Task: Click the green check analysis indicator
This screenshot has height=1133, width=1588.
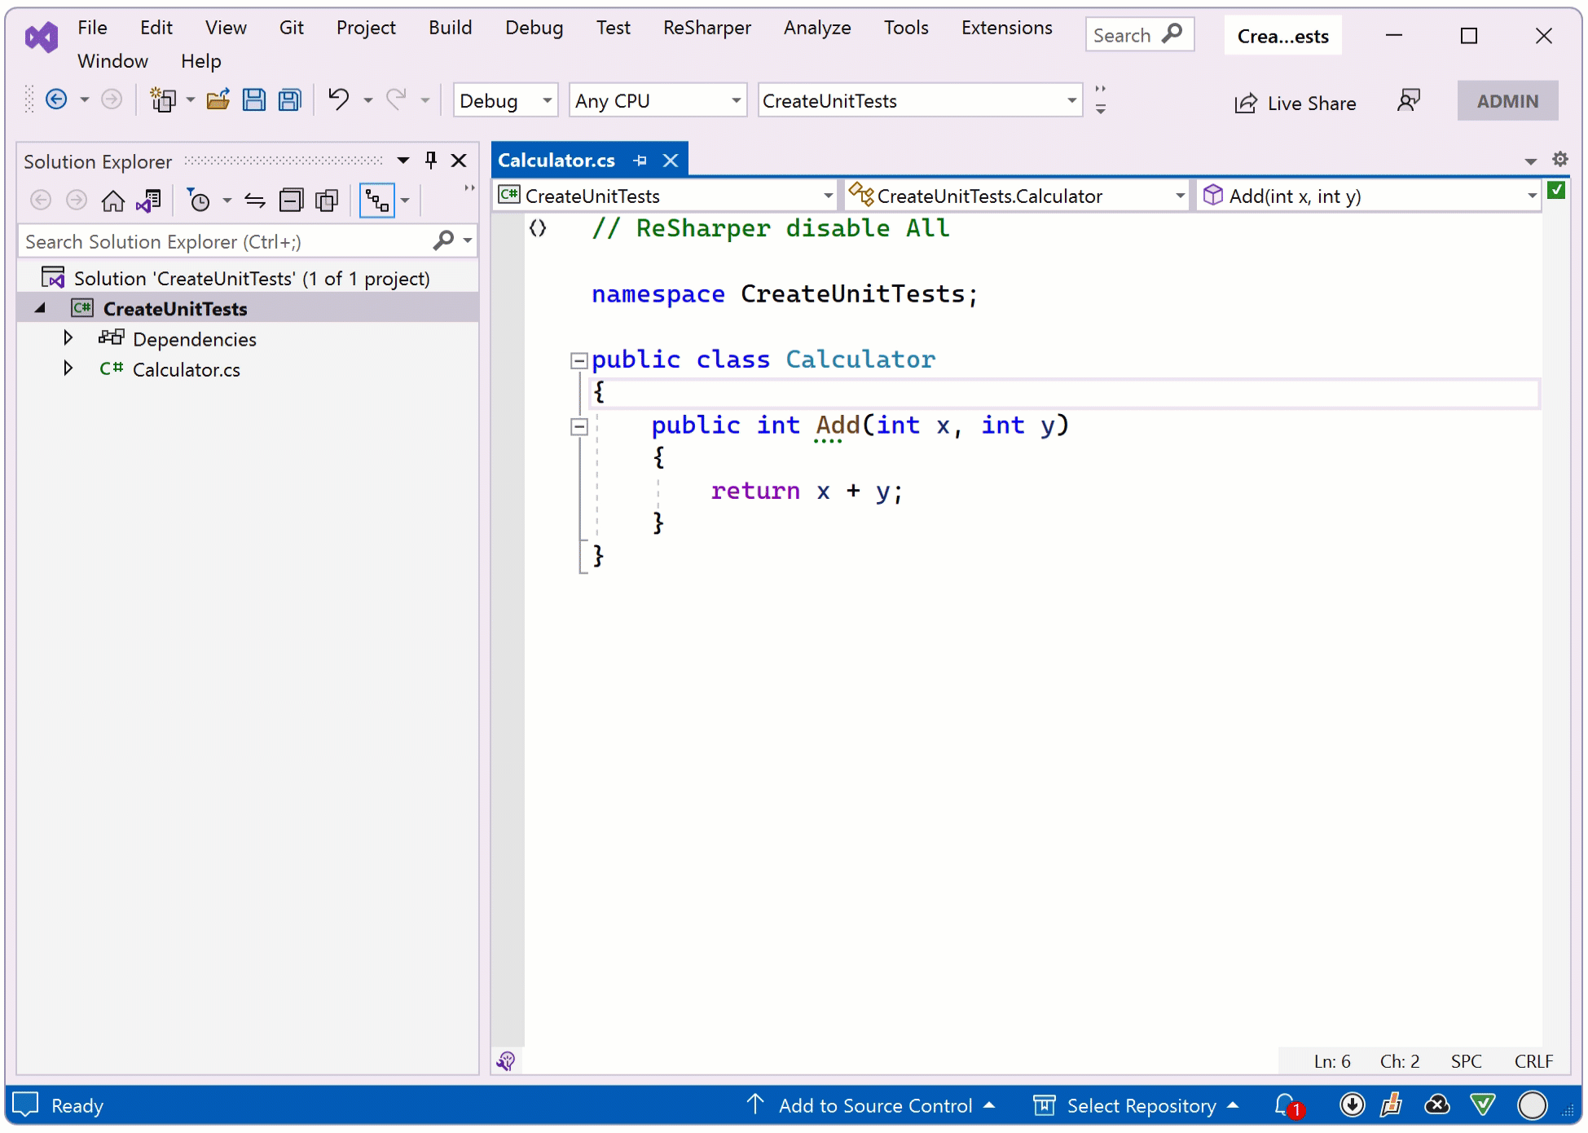Action: click(1556, 190)
